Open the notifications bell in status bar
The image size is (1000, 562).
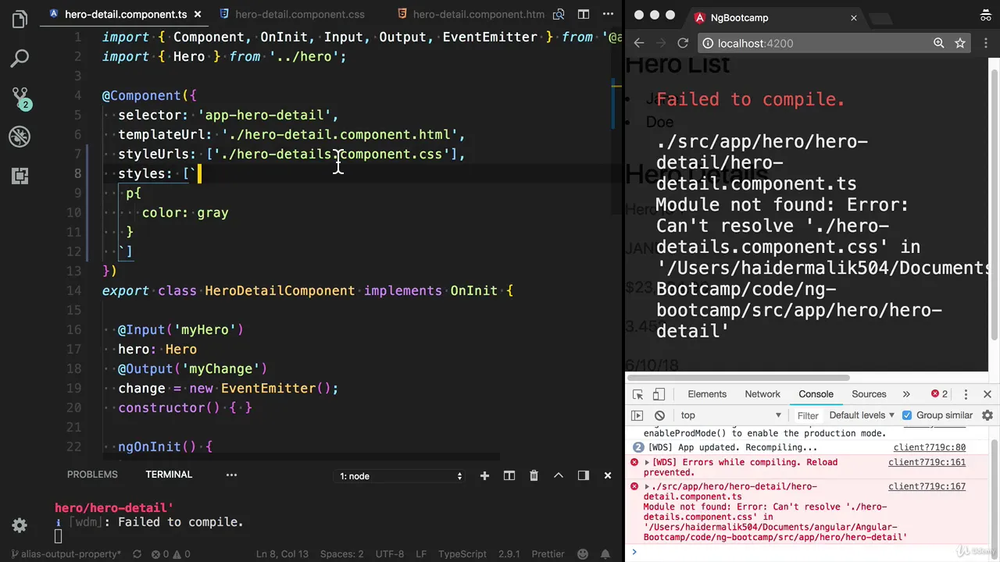[x=605, y=554]
